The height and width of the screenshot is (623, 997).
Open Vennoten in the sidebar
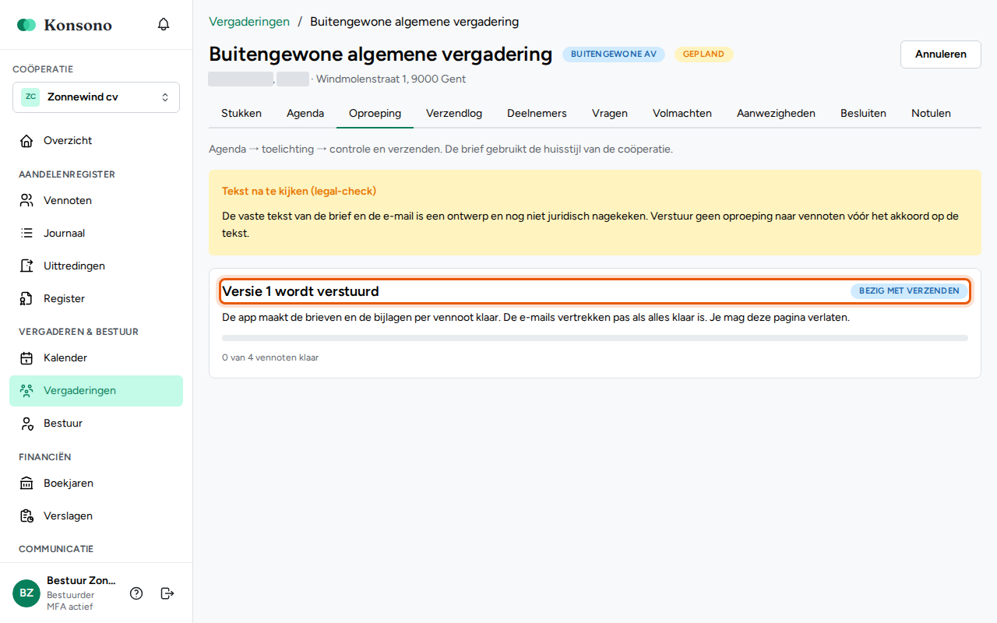point(96,200)
